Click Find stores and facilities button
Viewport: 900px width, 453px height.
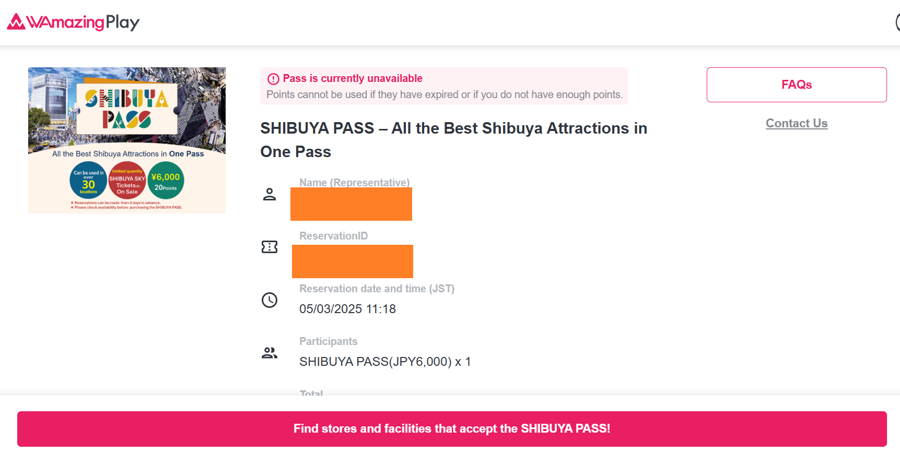tap(452, 428)
